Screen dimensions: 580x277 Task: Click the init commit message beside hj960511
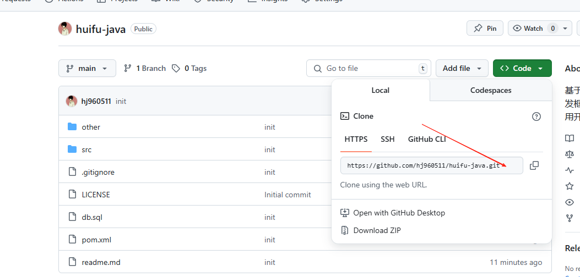tap(121, 101)
